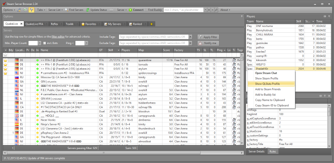Close the Reflex tab via its X
The width and height of the screenshot is (334, 163).
pos(62,24)
